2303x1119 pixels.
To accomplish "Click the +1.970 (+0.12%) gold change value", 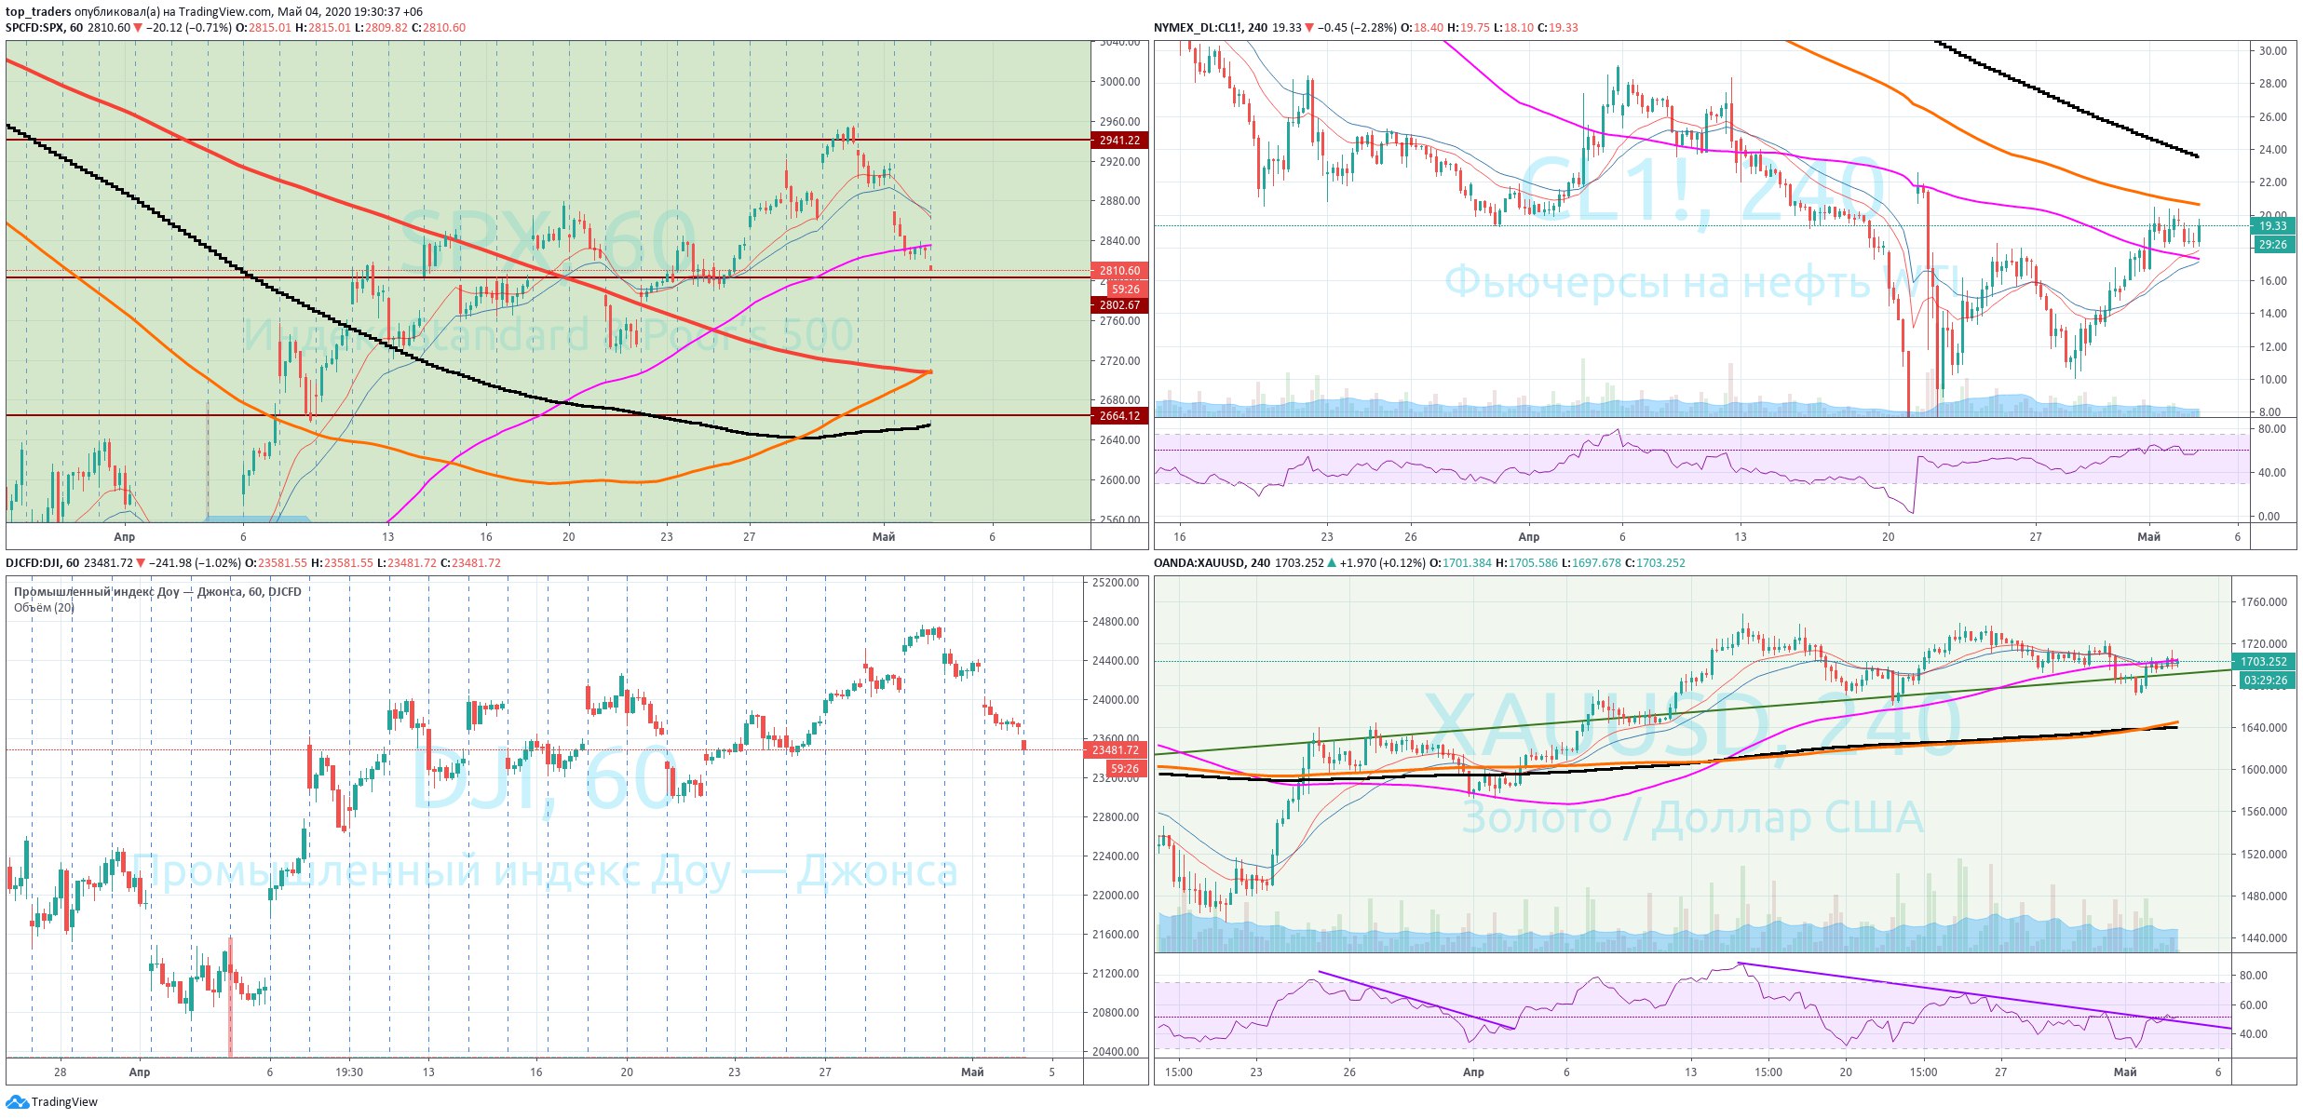I will click(x=1382, y=563).
